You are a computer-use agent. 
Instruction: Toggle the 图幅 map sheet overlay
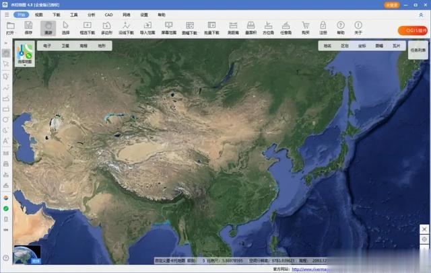click(379, 46)
